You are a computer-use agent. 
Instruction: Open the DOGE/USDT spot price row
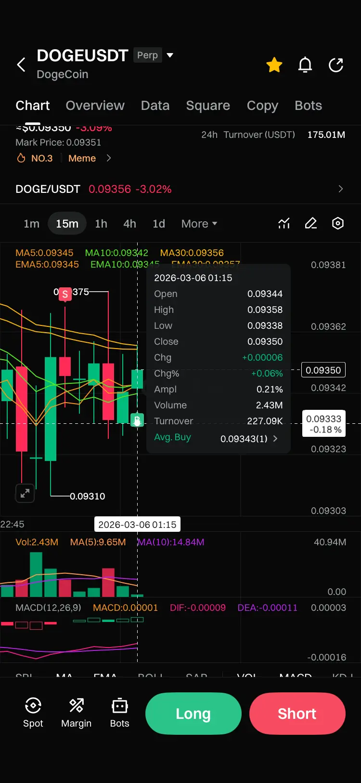coord(180,189)
